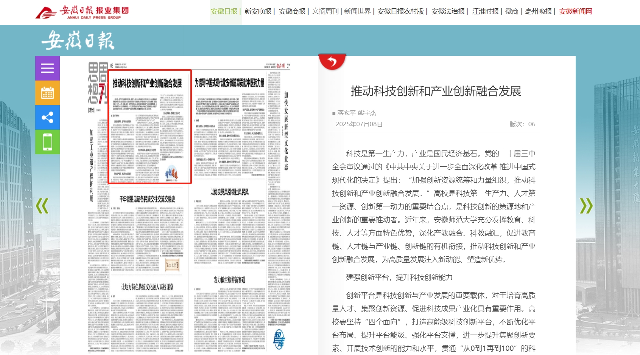
Task: Open article 以优良党风引领社风民风 on the page image
Action: point(229,192)
